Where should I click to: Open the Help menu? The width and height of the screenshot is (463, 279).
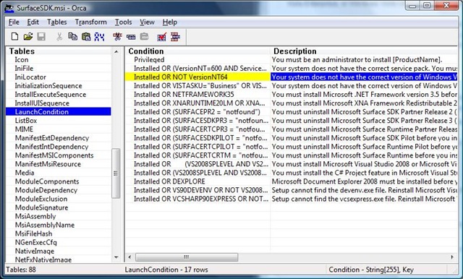pos(170,22)
